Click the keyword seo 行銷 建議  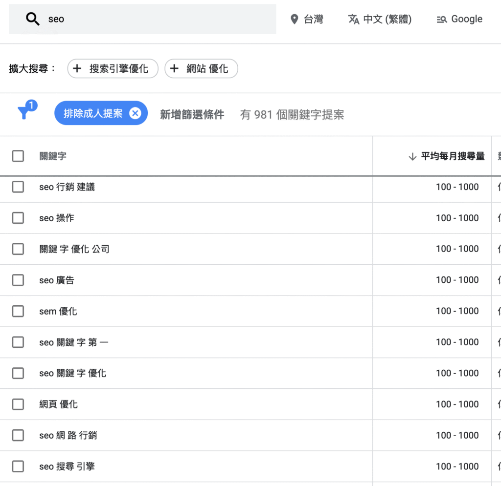click(x=67, y=187)
